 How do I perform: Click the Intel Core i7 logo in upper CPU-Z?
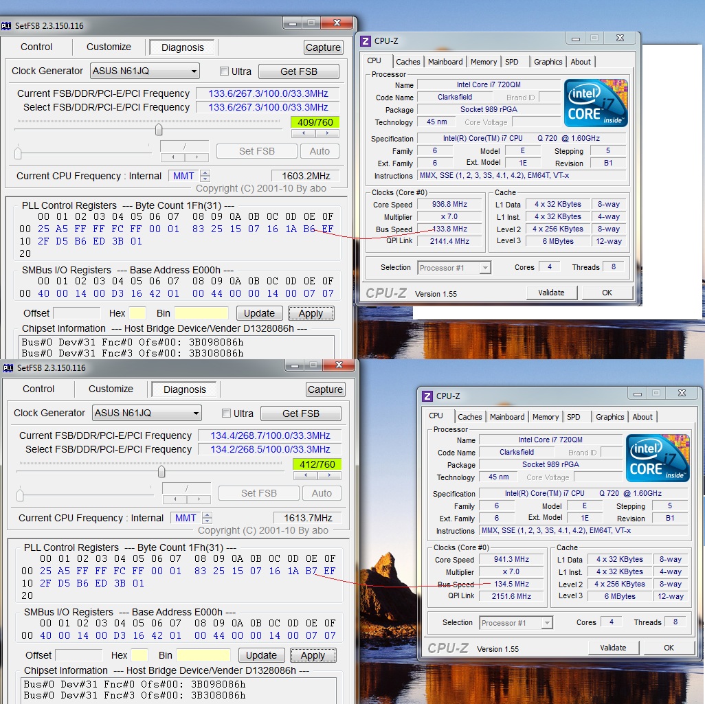(x=595, y=104)
